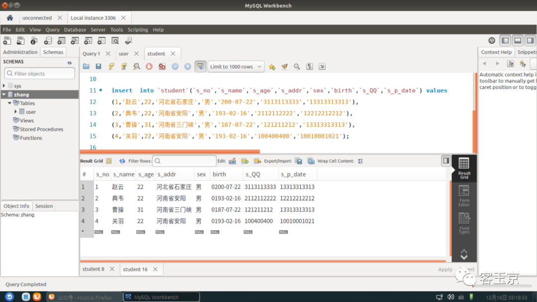Switch to Administration tab
The height and width of the screenshot is (302, 537).
click(20, 52)
